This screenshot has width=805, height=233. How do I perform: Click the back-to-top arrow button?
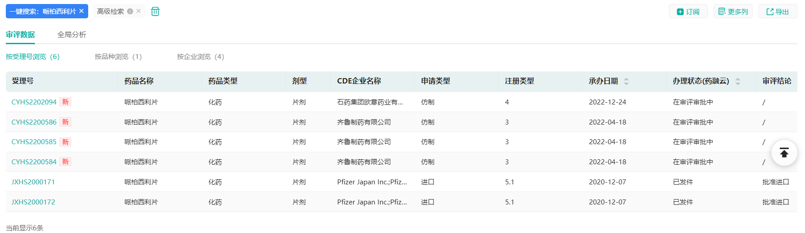click(x=784, y=153)
